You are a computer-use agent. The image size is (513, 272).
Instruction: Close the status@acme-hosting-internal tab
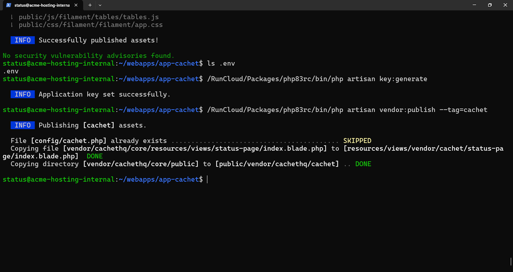pos(76,5)
